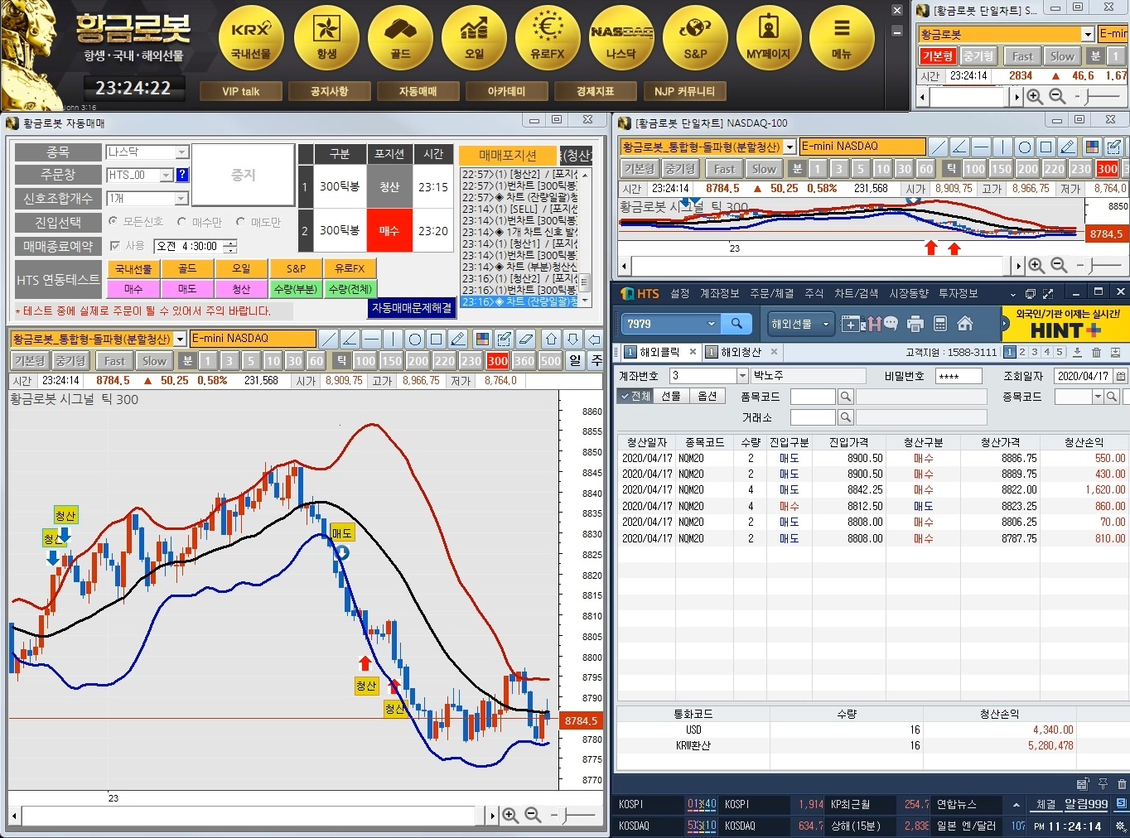
Task: Click the 자동매매 button in top bar
Action: (x=418, y=91)
